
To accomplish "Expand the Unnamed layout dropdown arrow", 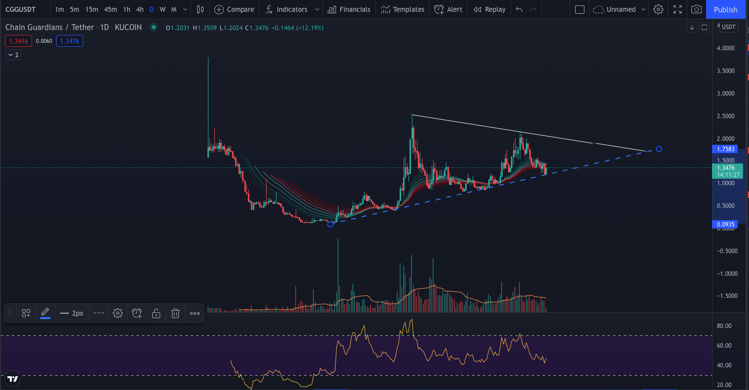I will [643, 9].
